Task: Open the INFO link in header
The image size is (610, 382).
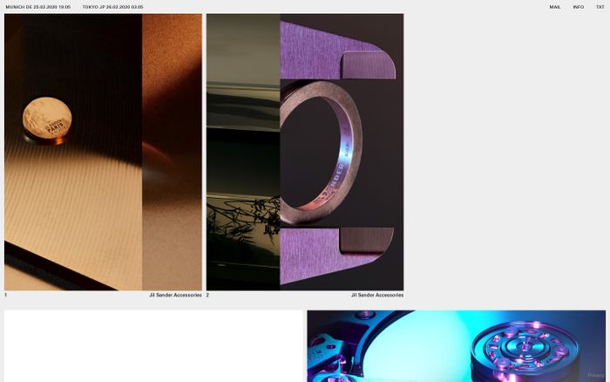Action: [x=578, y=7]
